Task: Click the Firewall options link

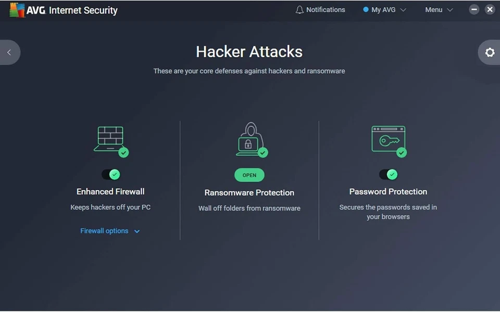Action: click(x=104, y=231)
